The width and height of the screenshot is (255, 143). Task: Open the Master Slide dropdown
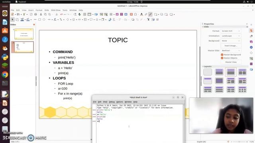click(x=231, y=50)
